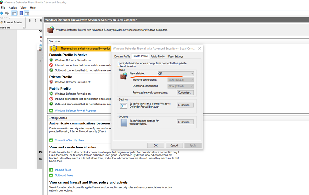Switch to the Domain Profile tab
This screenshot has height=195, width=309.
pyautogui.click(x=122, y=56)
